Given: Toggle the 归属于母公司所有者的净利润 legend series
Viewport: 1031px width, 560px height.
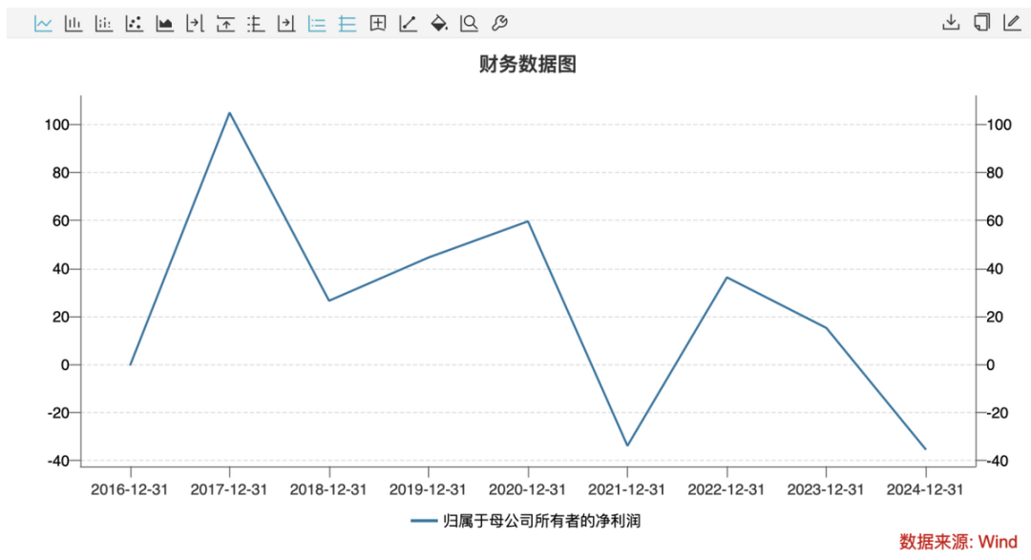Looking at the screenshot, I should point(533,521).
